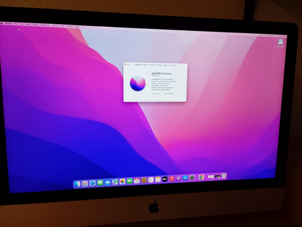The image size is (302, 227).
Task: Click the Software Update button
Action: [169, 94]
